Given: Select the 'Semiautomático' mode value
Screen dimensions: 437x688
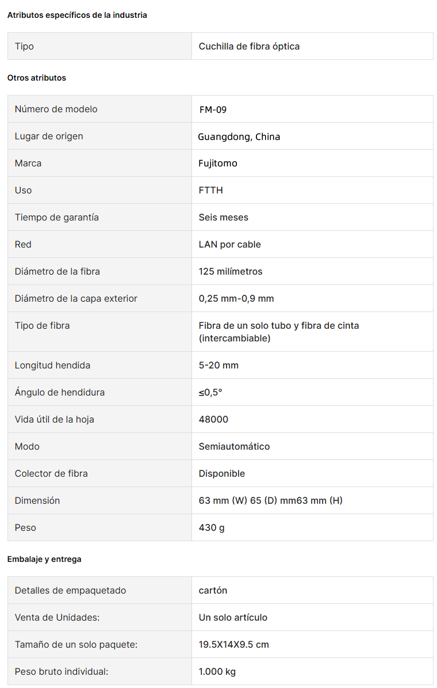Looking at the screenshot, I should pyautogui.click(x=234, y=447).
